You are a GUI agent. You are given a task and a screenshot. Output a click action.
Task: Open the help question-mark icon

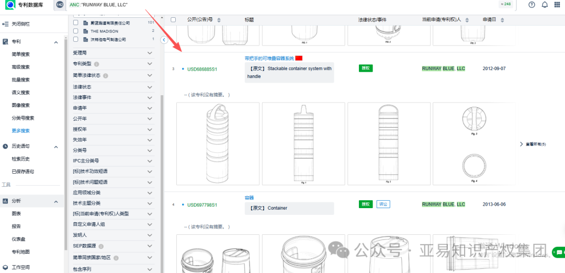532,5
